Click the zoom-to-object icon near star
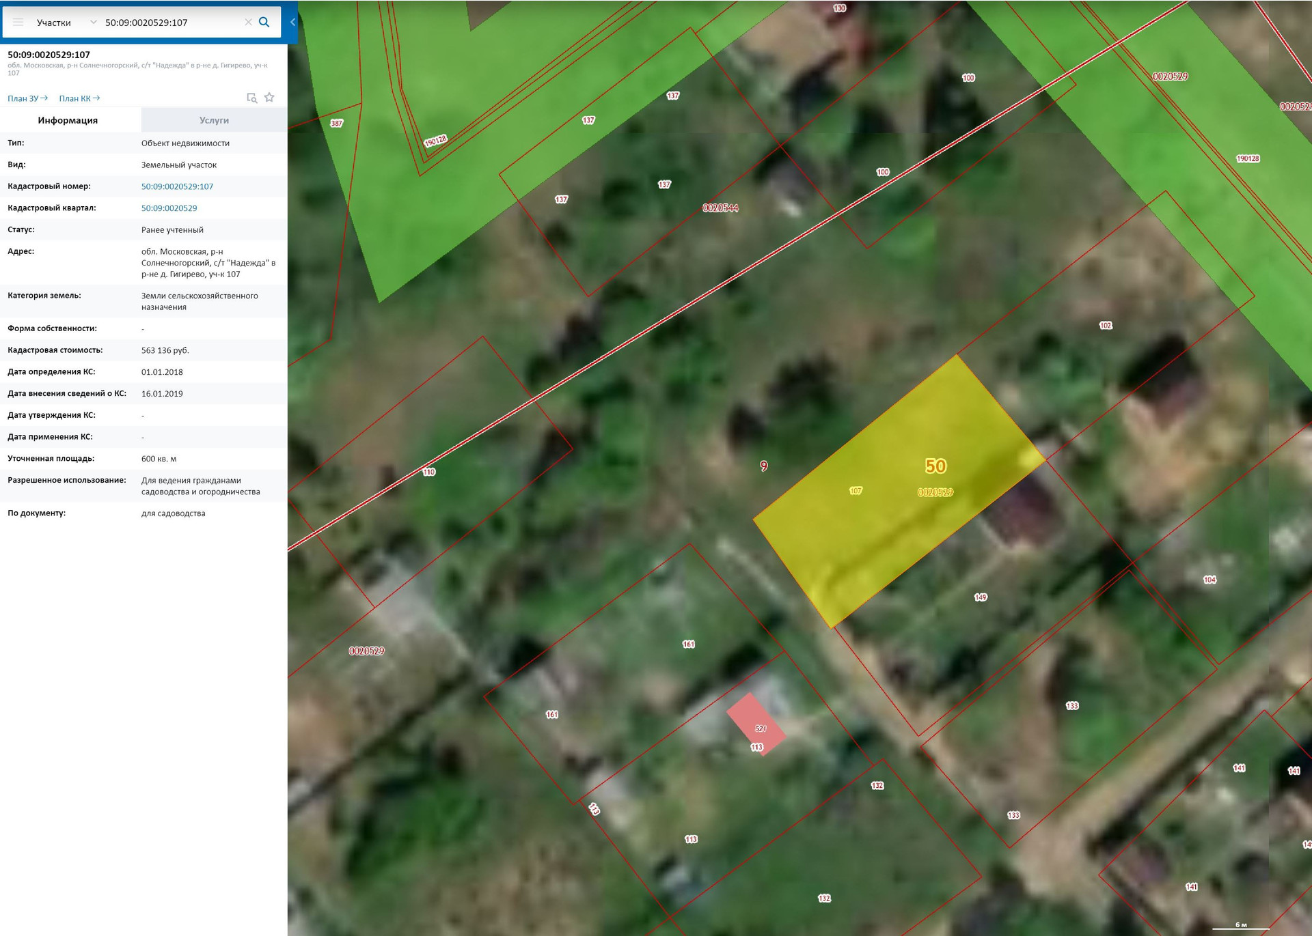This screenshot has width=1312, height=936. point(251,98)
